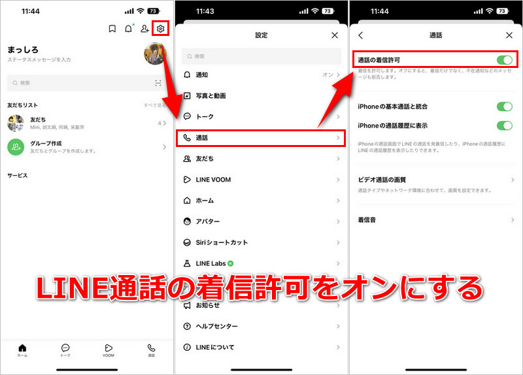This screenshot has height=375, width=523.
Task: Tap the question mark icon beside ヘルプセンター
Action: (x=187, y=327)
